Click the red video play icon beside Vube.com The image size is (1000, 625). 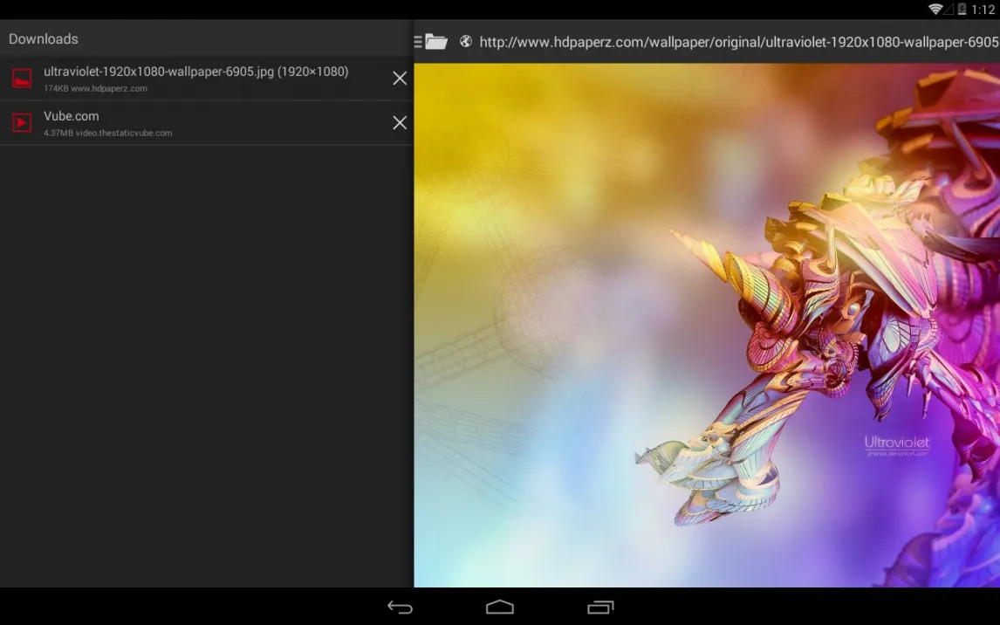point(22,123)
